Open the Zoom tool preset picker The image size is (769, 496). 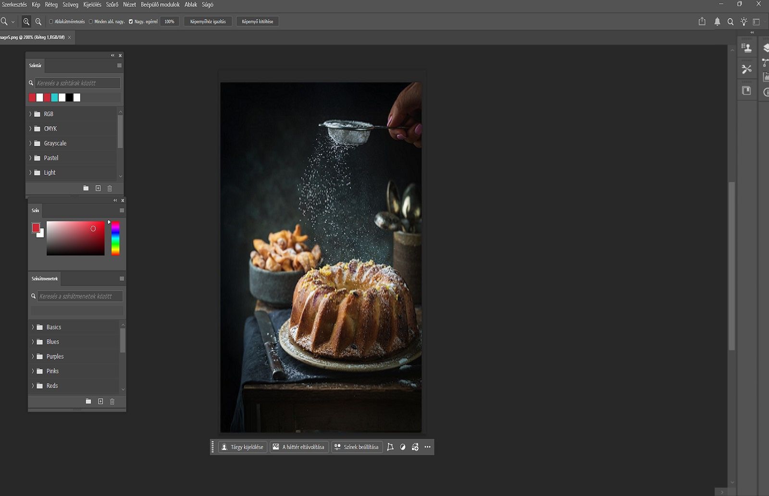click(13, 22)
